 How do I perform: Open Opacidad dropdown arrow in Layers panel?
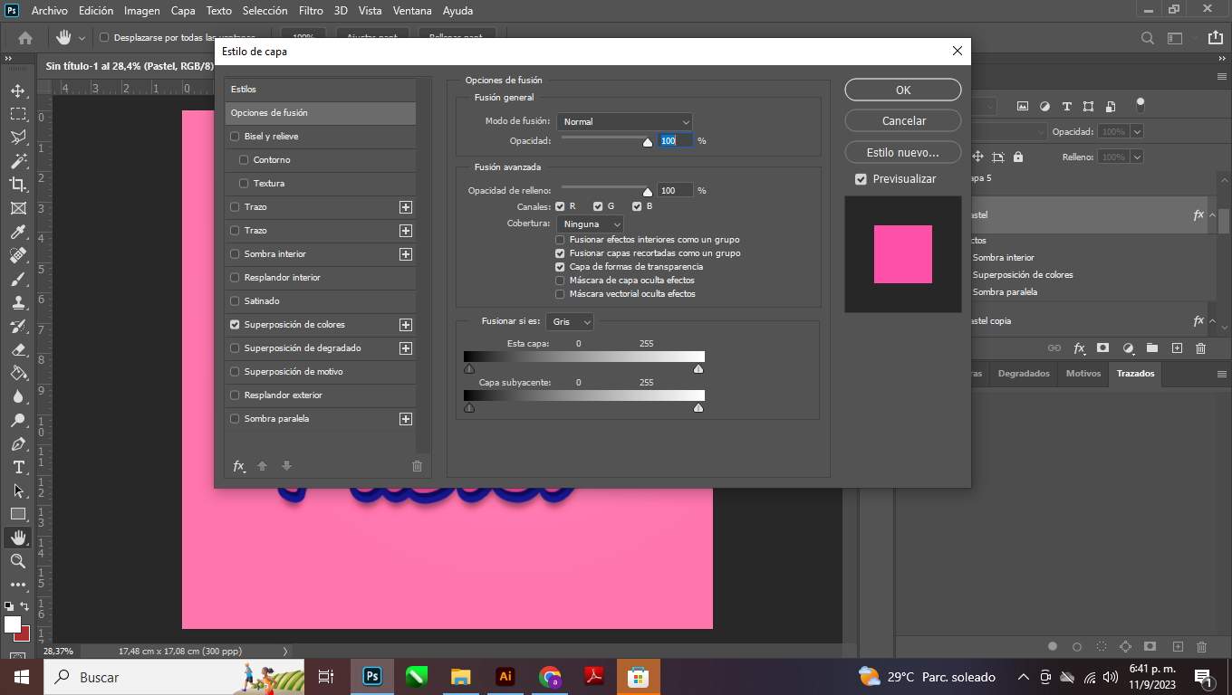pyautogui.click(x=1137, y=132)
